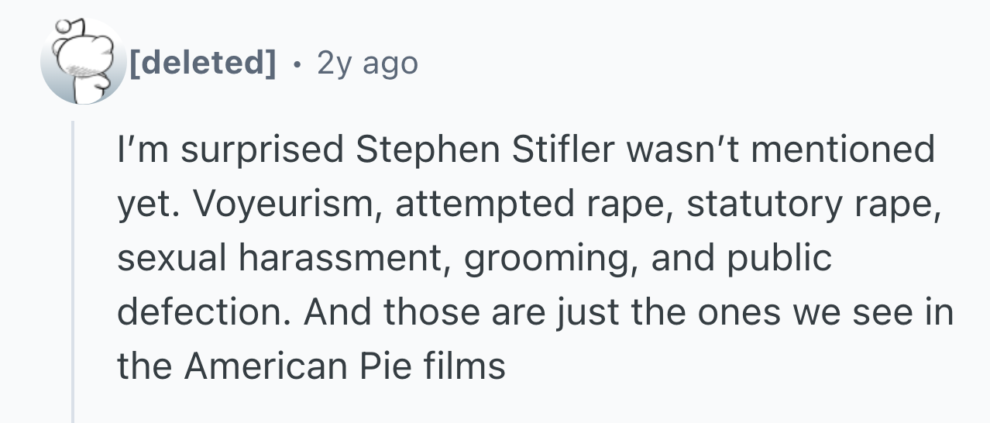Click the phrase "sexual harassment" in the comment
Viewport: 990px width, 423px height.
285,257
